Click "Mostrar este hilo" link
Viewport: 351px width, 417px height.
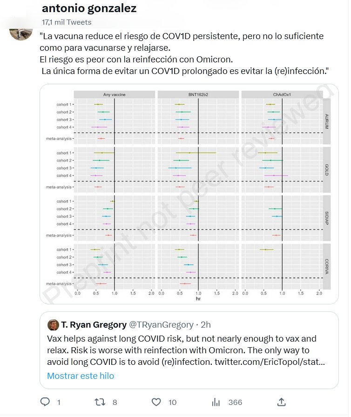pyautogui.click(x=80, y=376)
